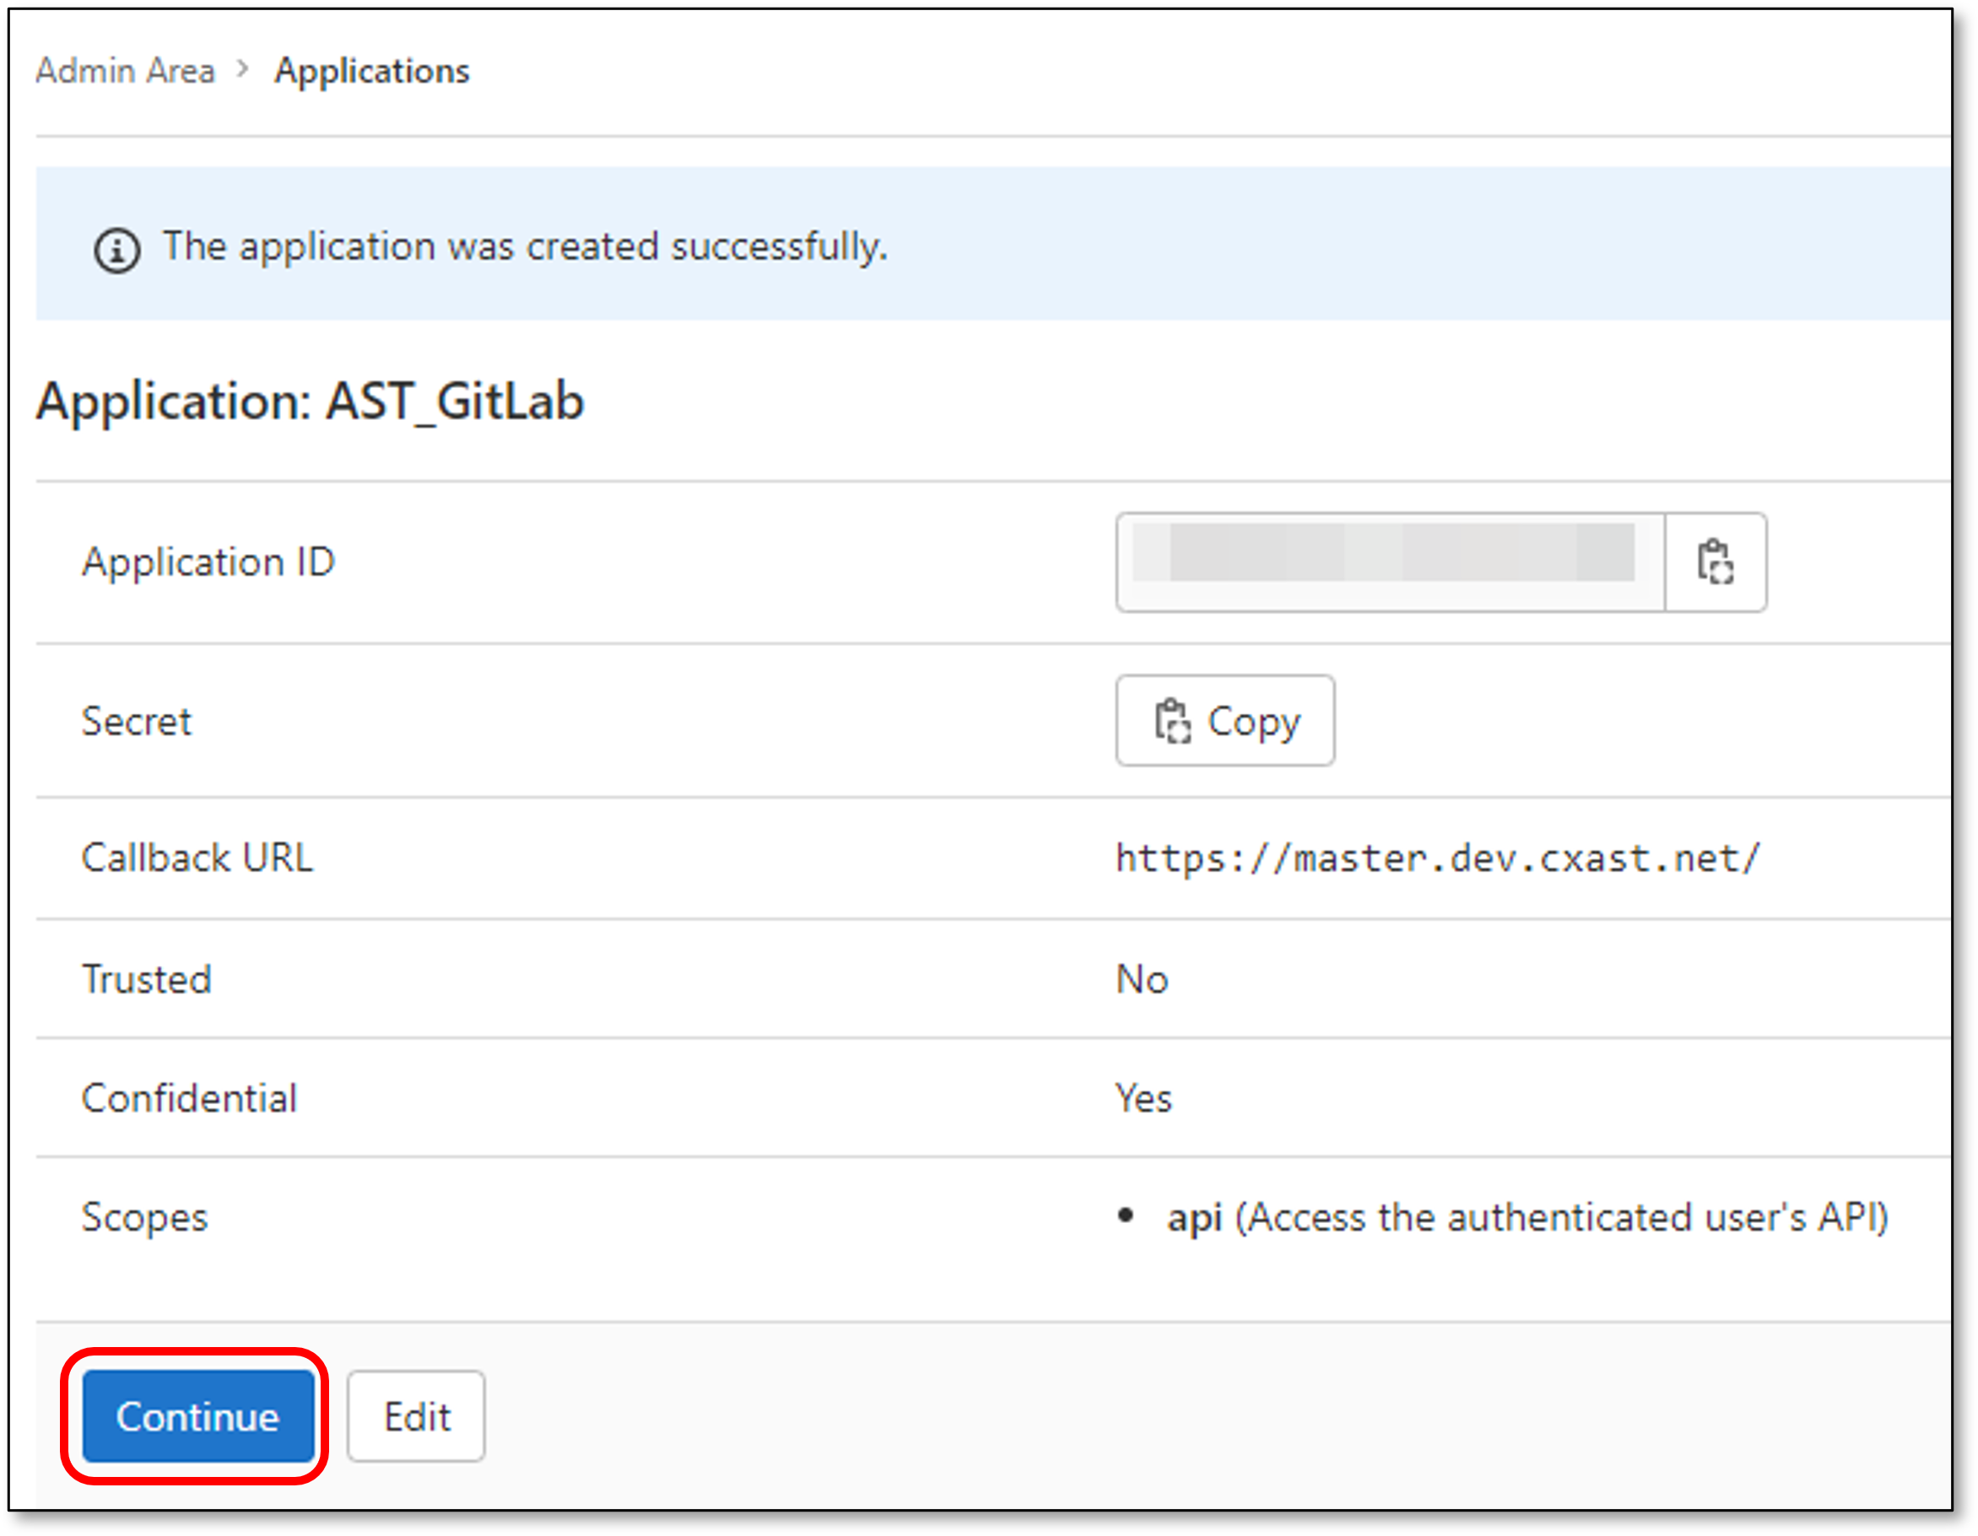Select the Callback URL master.dev.cxast.net text
1978x1536 pixels.
pos(1437,858)
